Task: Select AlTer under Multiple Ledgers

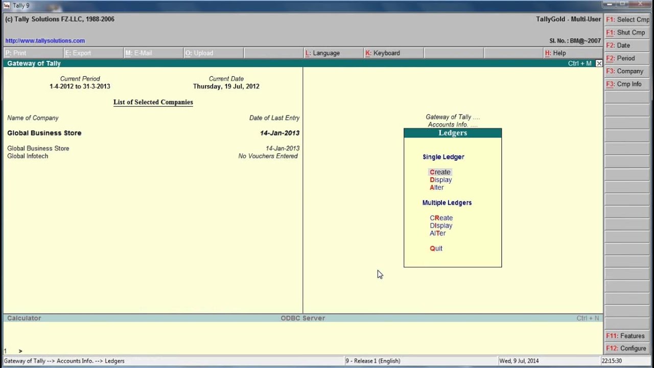Action: (x=438, y=233)
